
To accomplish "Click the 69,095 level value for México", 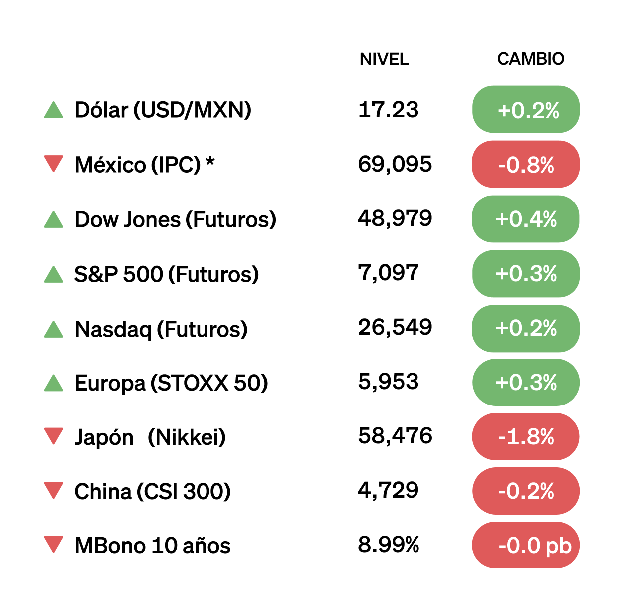I will [395, 164].
